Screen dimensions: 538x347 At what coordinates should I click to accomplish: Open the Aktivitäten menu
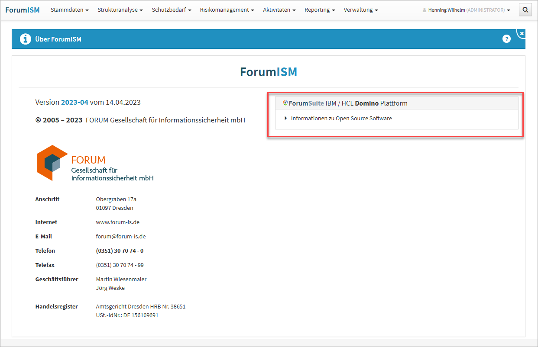[x=279, y=10]
